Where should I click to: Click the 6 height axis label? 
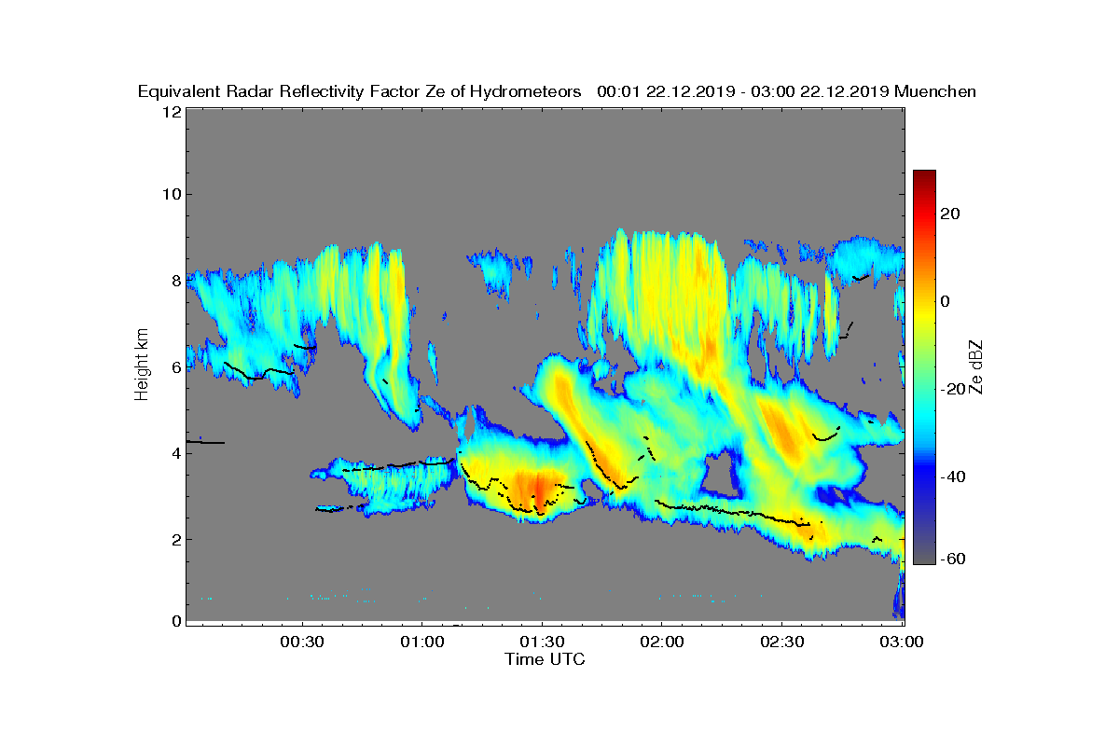175,366
